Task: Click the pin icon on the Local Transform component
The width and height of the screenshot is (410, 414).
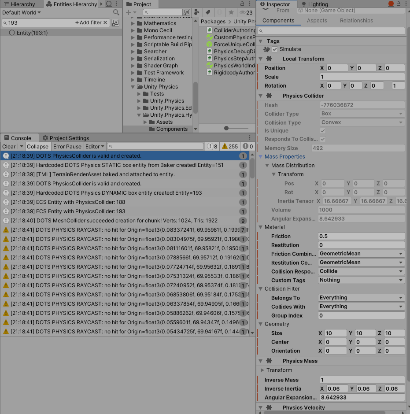Action: (x=269, y=59)
